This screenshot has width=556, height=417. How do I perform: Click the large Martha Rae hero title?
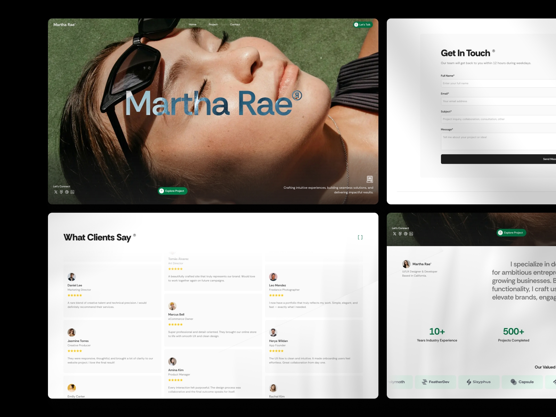(213, 103)
